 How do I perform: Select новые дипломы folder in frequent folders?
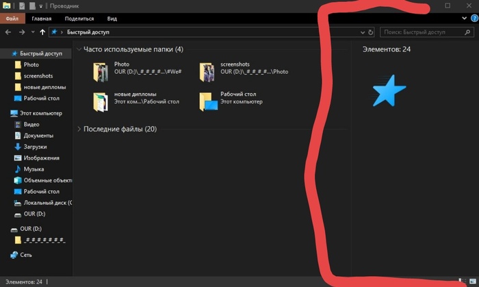tap(136, 101)
